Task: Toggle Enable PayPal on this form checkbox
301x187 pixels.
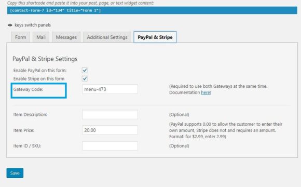Action: (85, 70)
